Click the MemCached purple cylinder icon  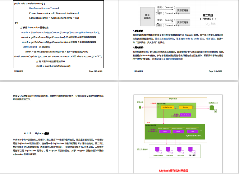click(x=157, y=150)
